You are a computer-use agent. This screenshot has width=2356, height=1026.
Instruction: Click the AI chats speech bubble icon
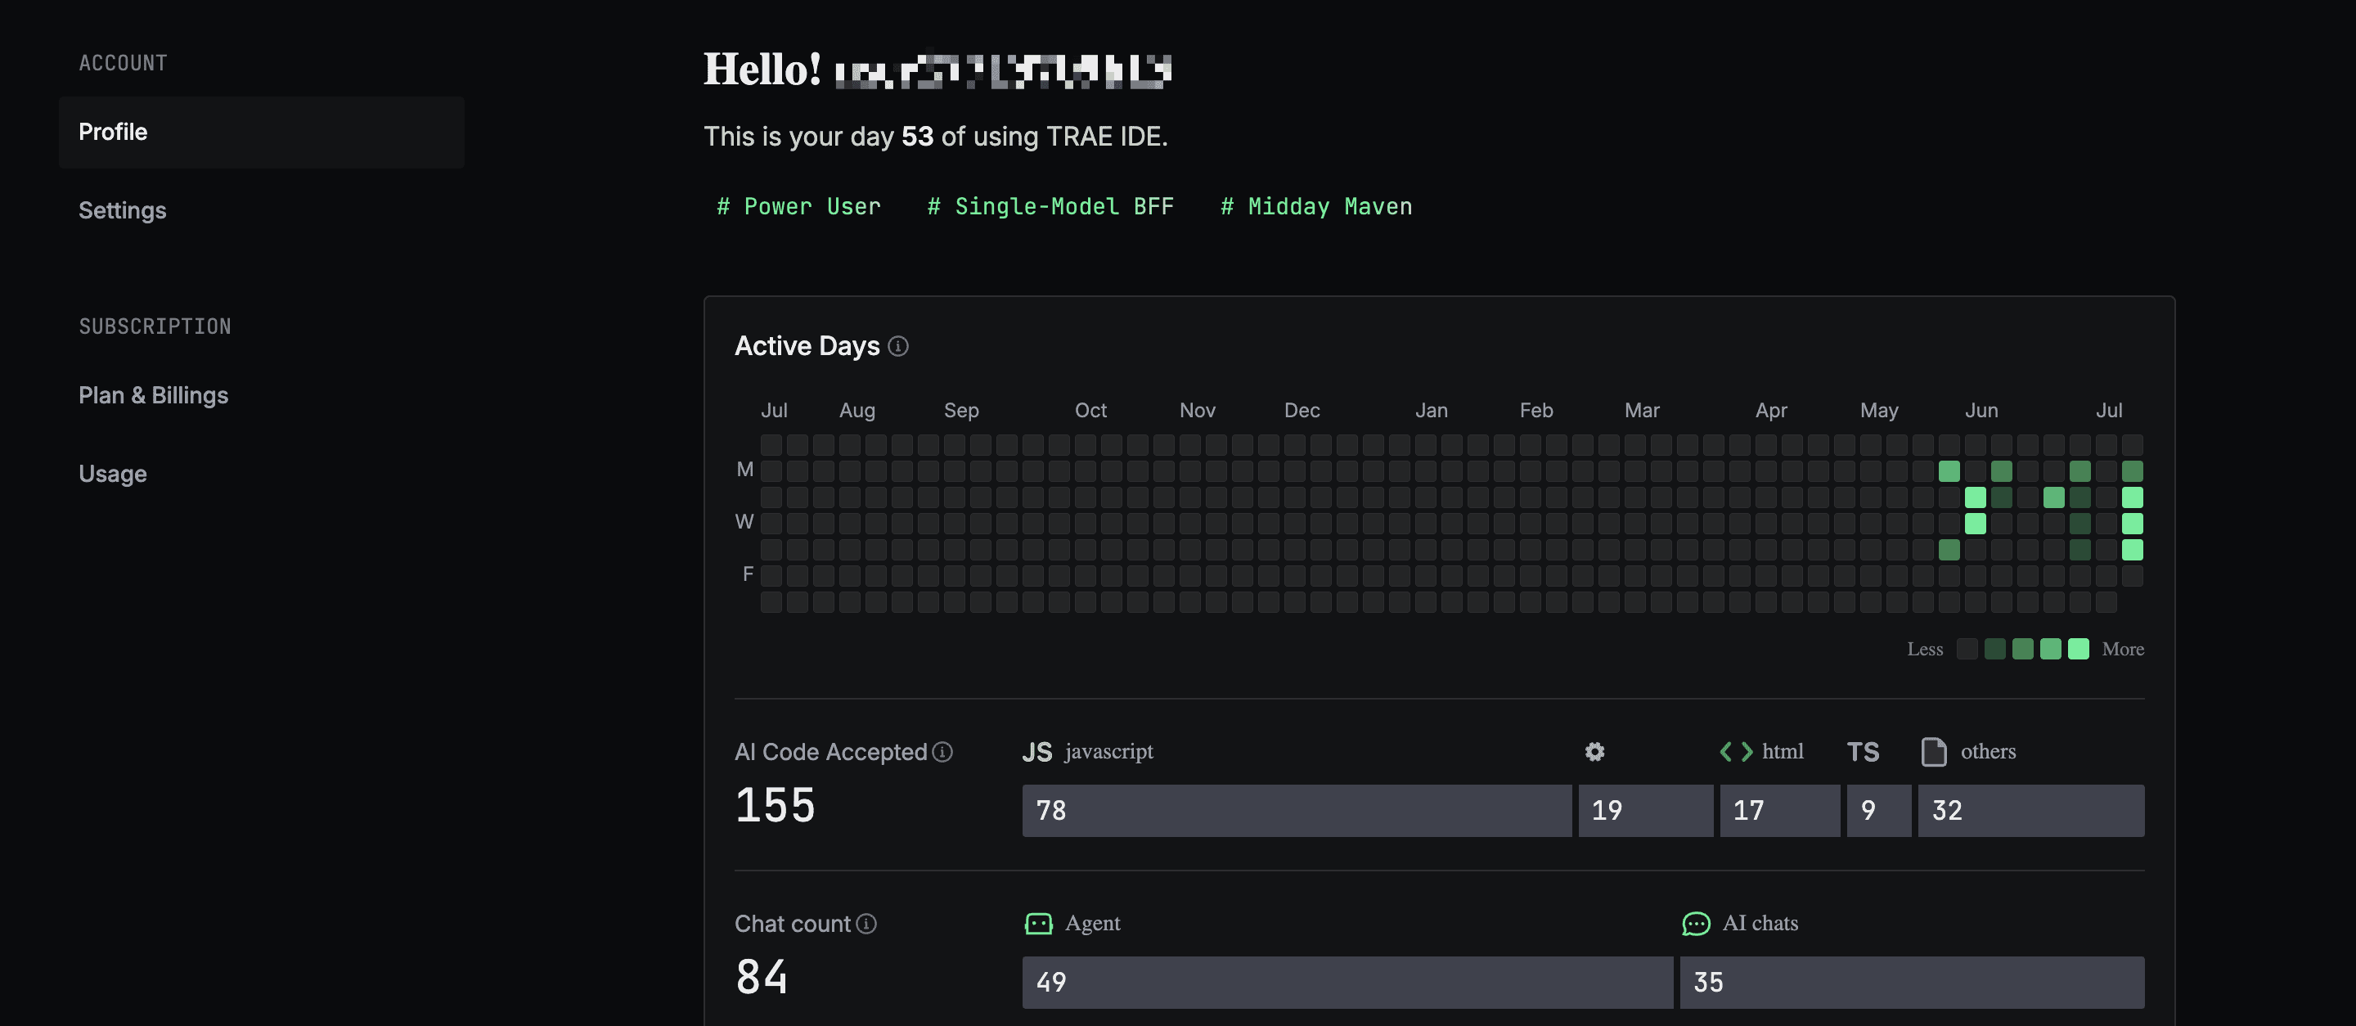1697,924
